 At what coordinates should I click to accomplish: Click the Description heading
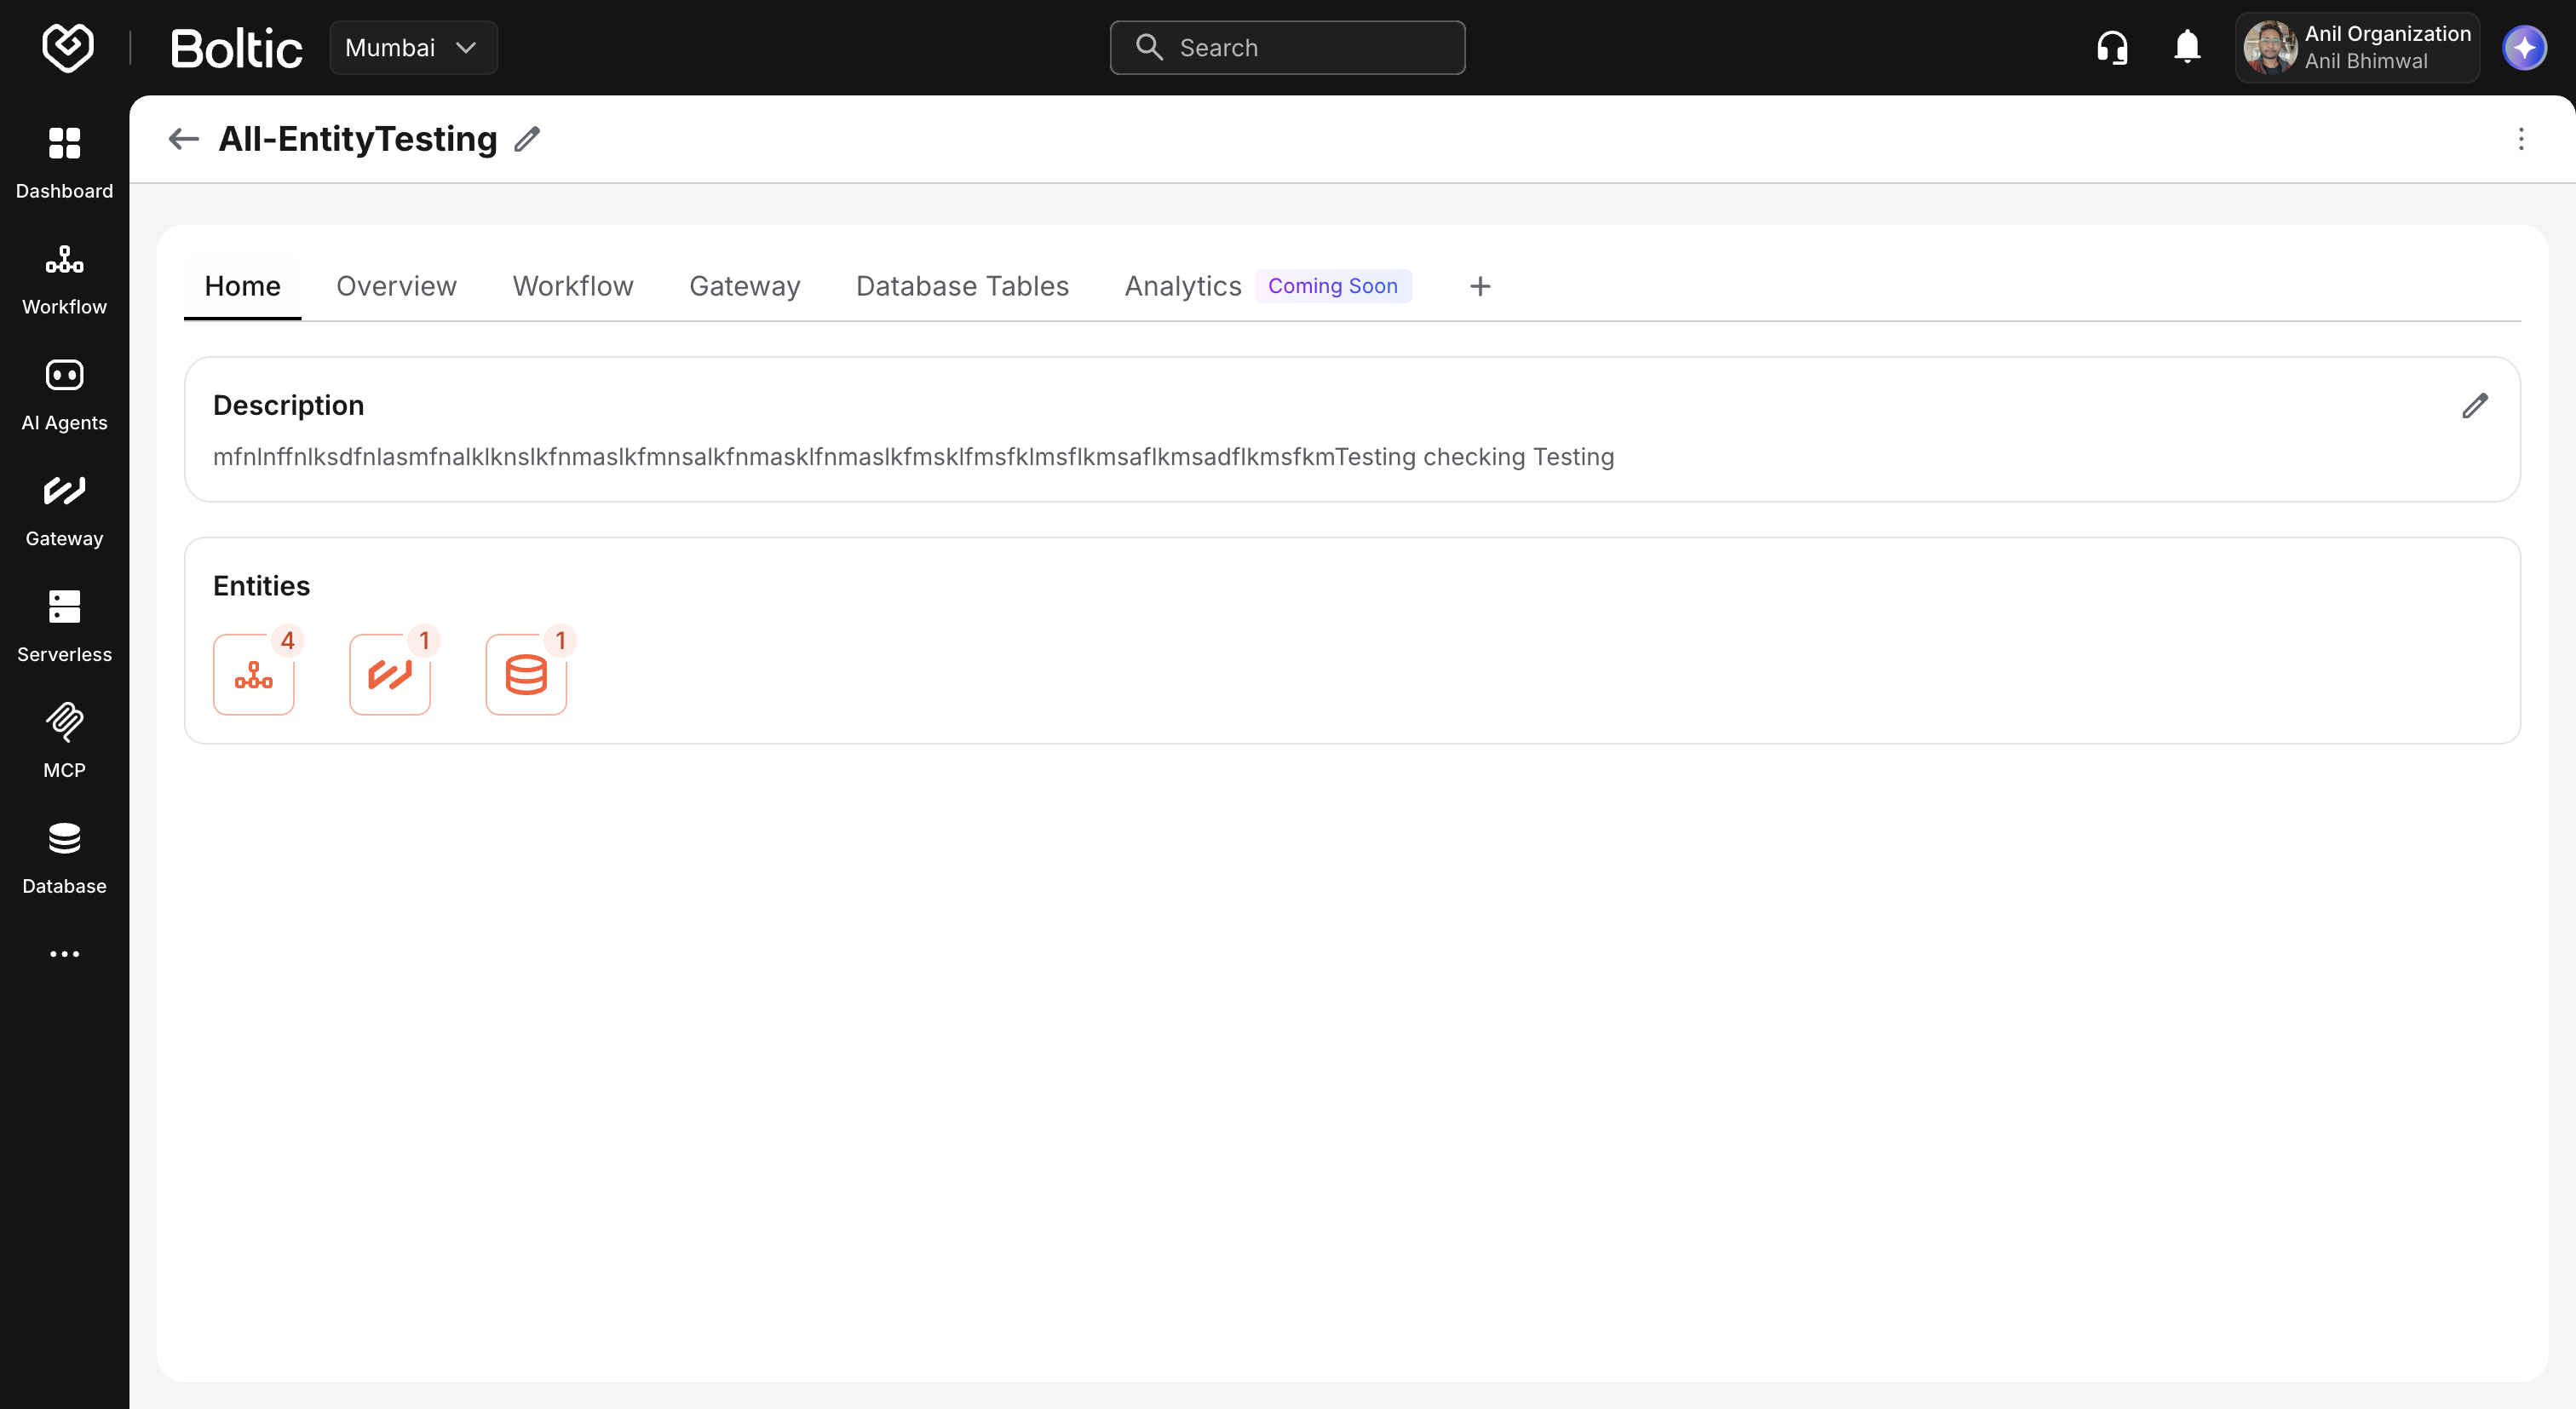click(x=288, y=405)
